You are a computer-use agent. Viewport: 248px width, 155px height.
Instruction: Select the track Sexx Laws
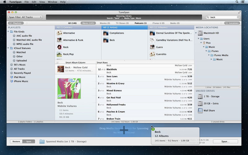[145, 78]
